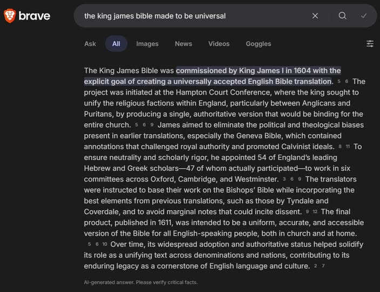This screenshot has height=292, width=380.
Task: Open the Goggles tab
Action: 259,44
